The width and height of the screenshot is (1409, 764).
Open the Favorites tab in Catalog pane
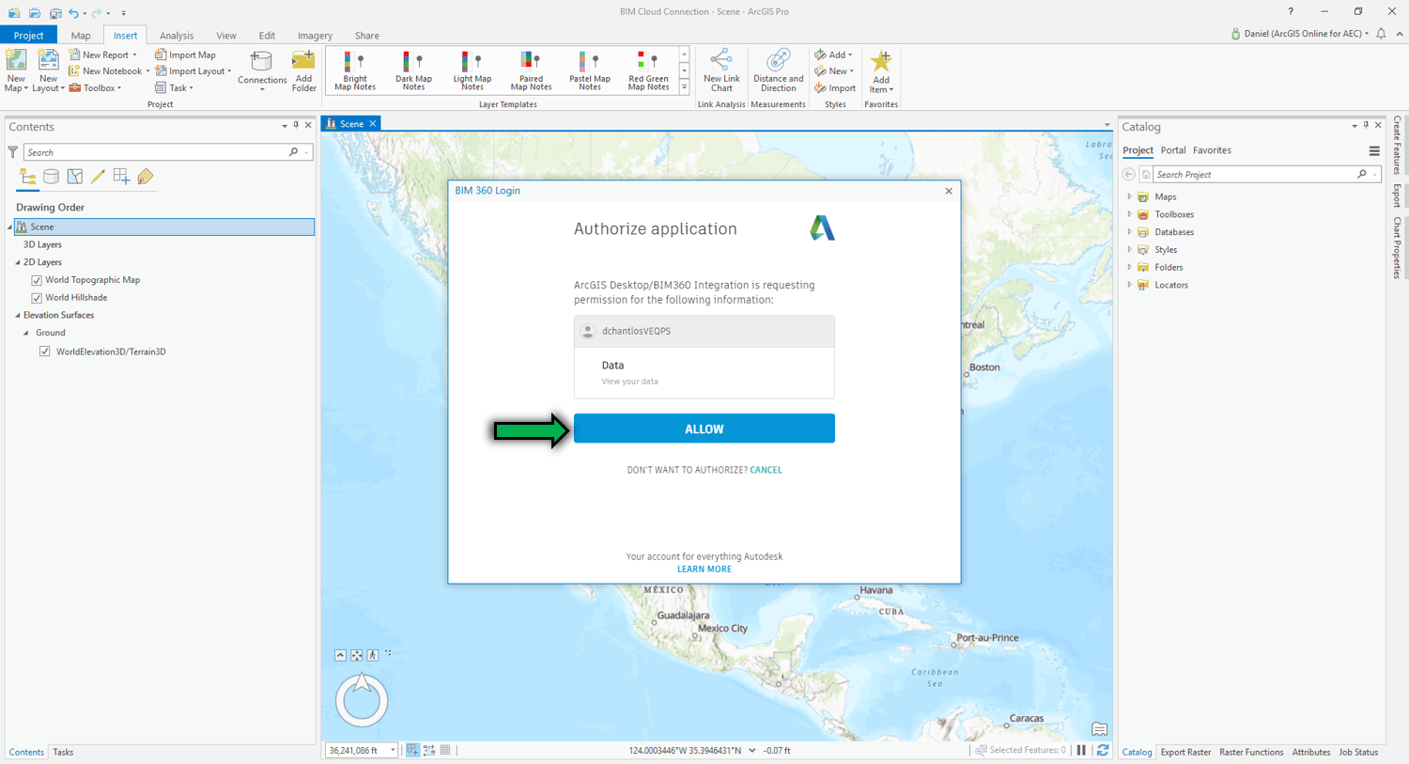click(x=1212, y=150)
